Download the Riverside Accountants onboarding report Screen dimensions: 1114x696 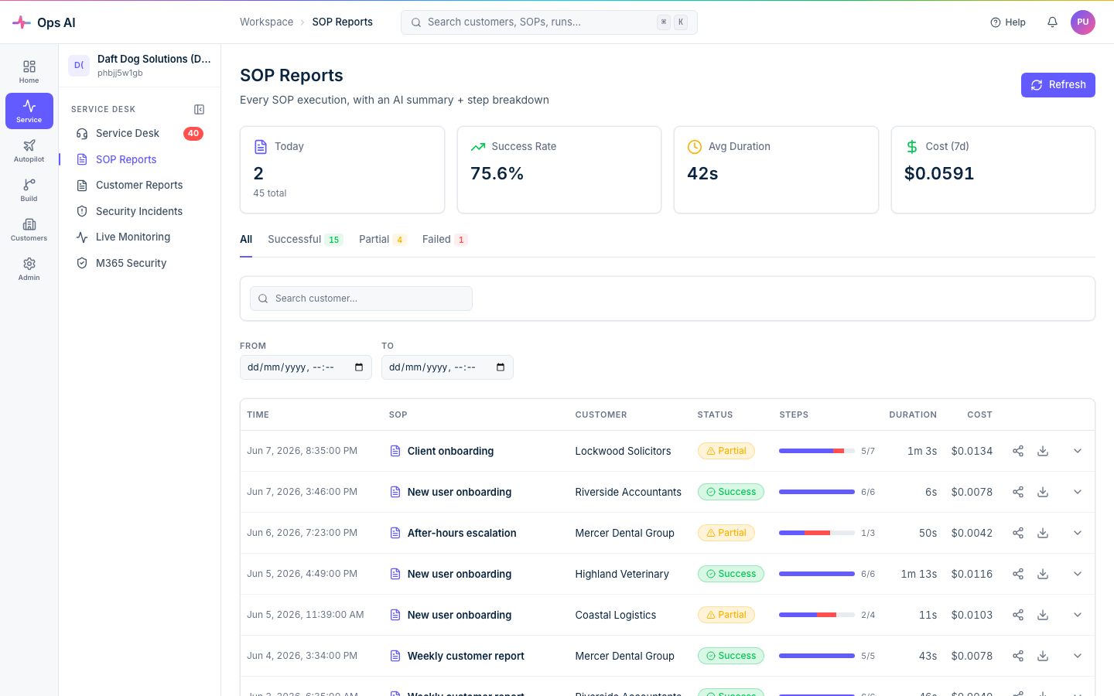(1043, 492)
